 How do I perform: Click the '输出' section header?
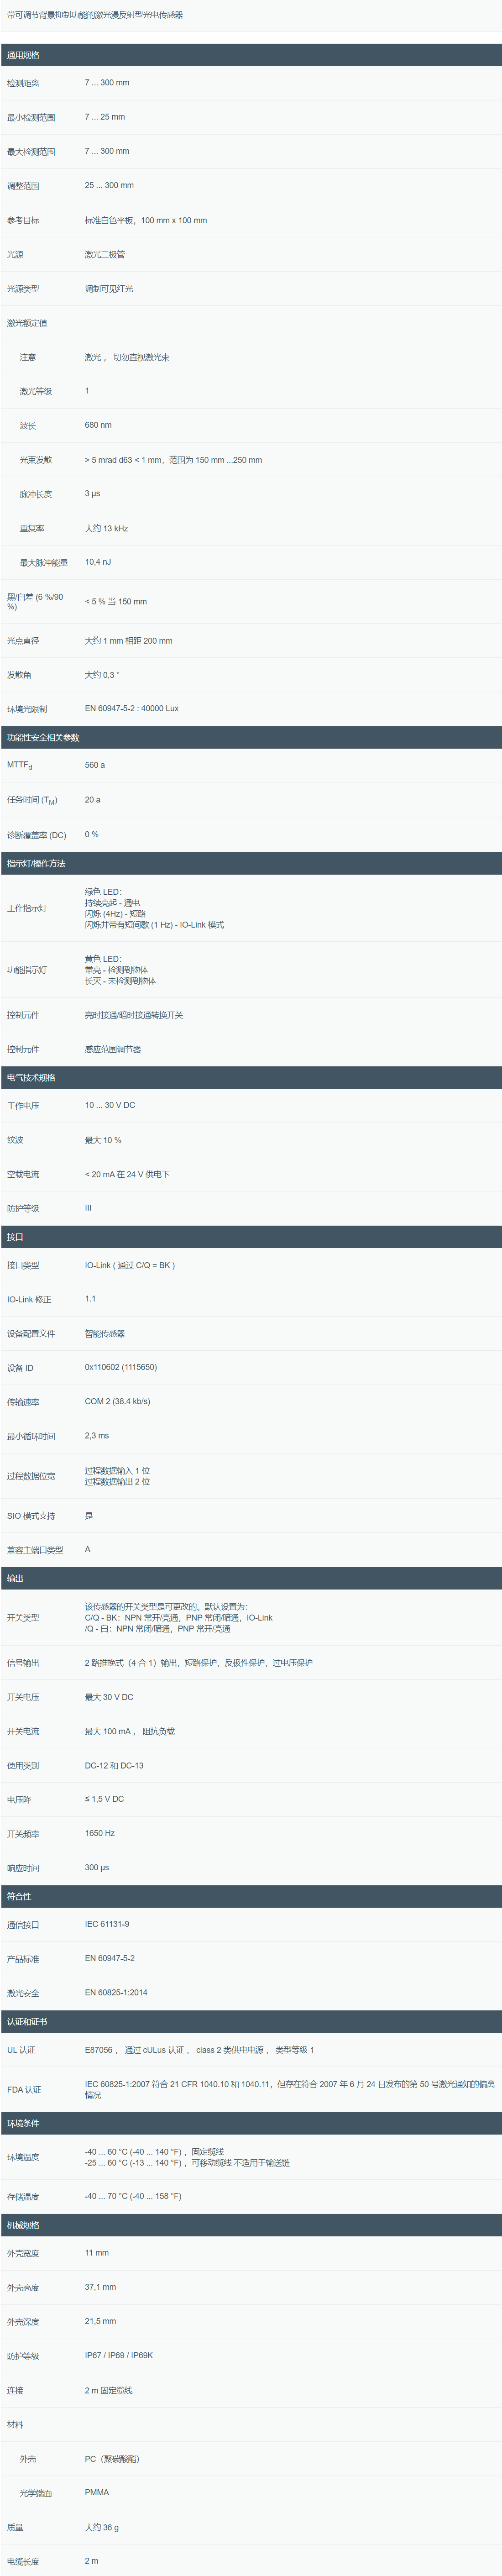pos(251,1578)
